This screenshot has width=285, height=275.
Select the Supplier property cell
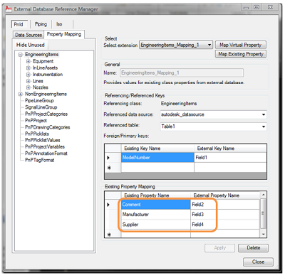155,225
